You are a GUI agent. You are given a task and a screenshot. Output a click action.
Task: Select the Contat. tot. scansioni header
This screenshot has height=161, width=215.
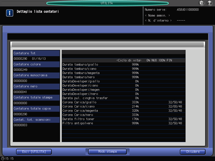point(36,120)
